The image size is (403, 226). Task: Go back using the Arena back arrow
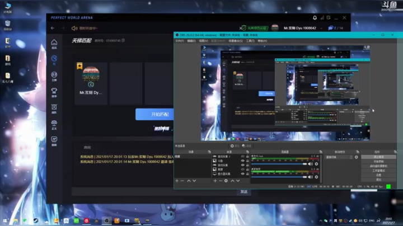[x=53, y=28]
